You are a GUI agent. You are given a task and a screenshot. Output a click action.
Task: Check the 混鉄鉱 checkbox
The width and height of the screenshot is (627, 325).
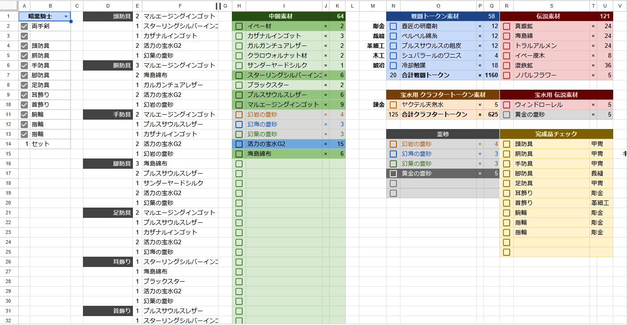(507, 66)
